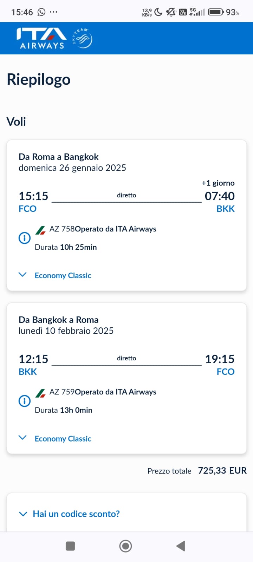Tap the battery indicator in status bar

pyautogui.click(x=216, y=12)
